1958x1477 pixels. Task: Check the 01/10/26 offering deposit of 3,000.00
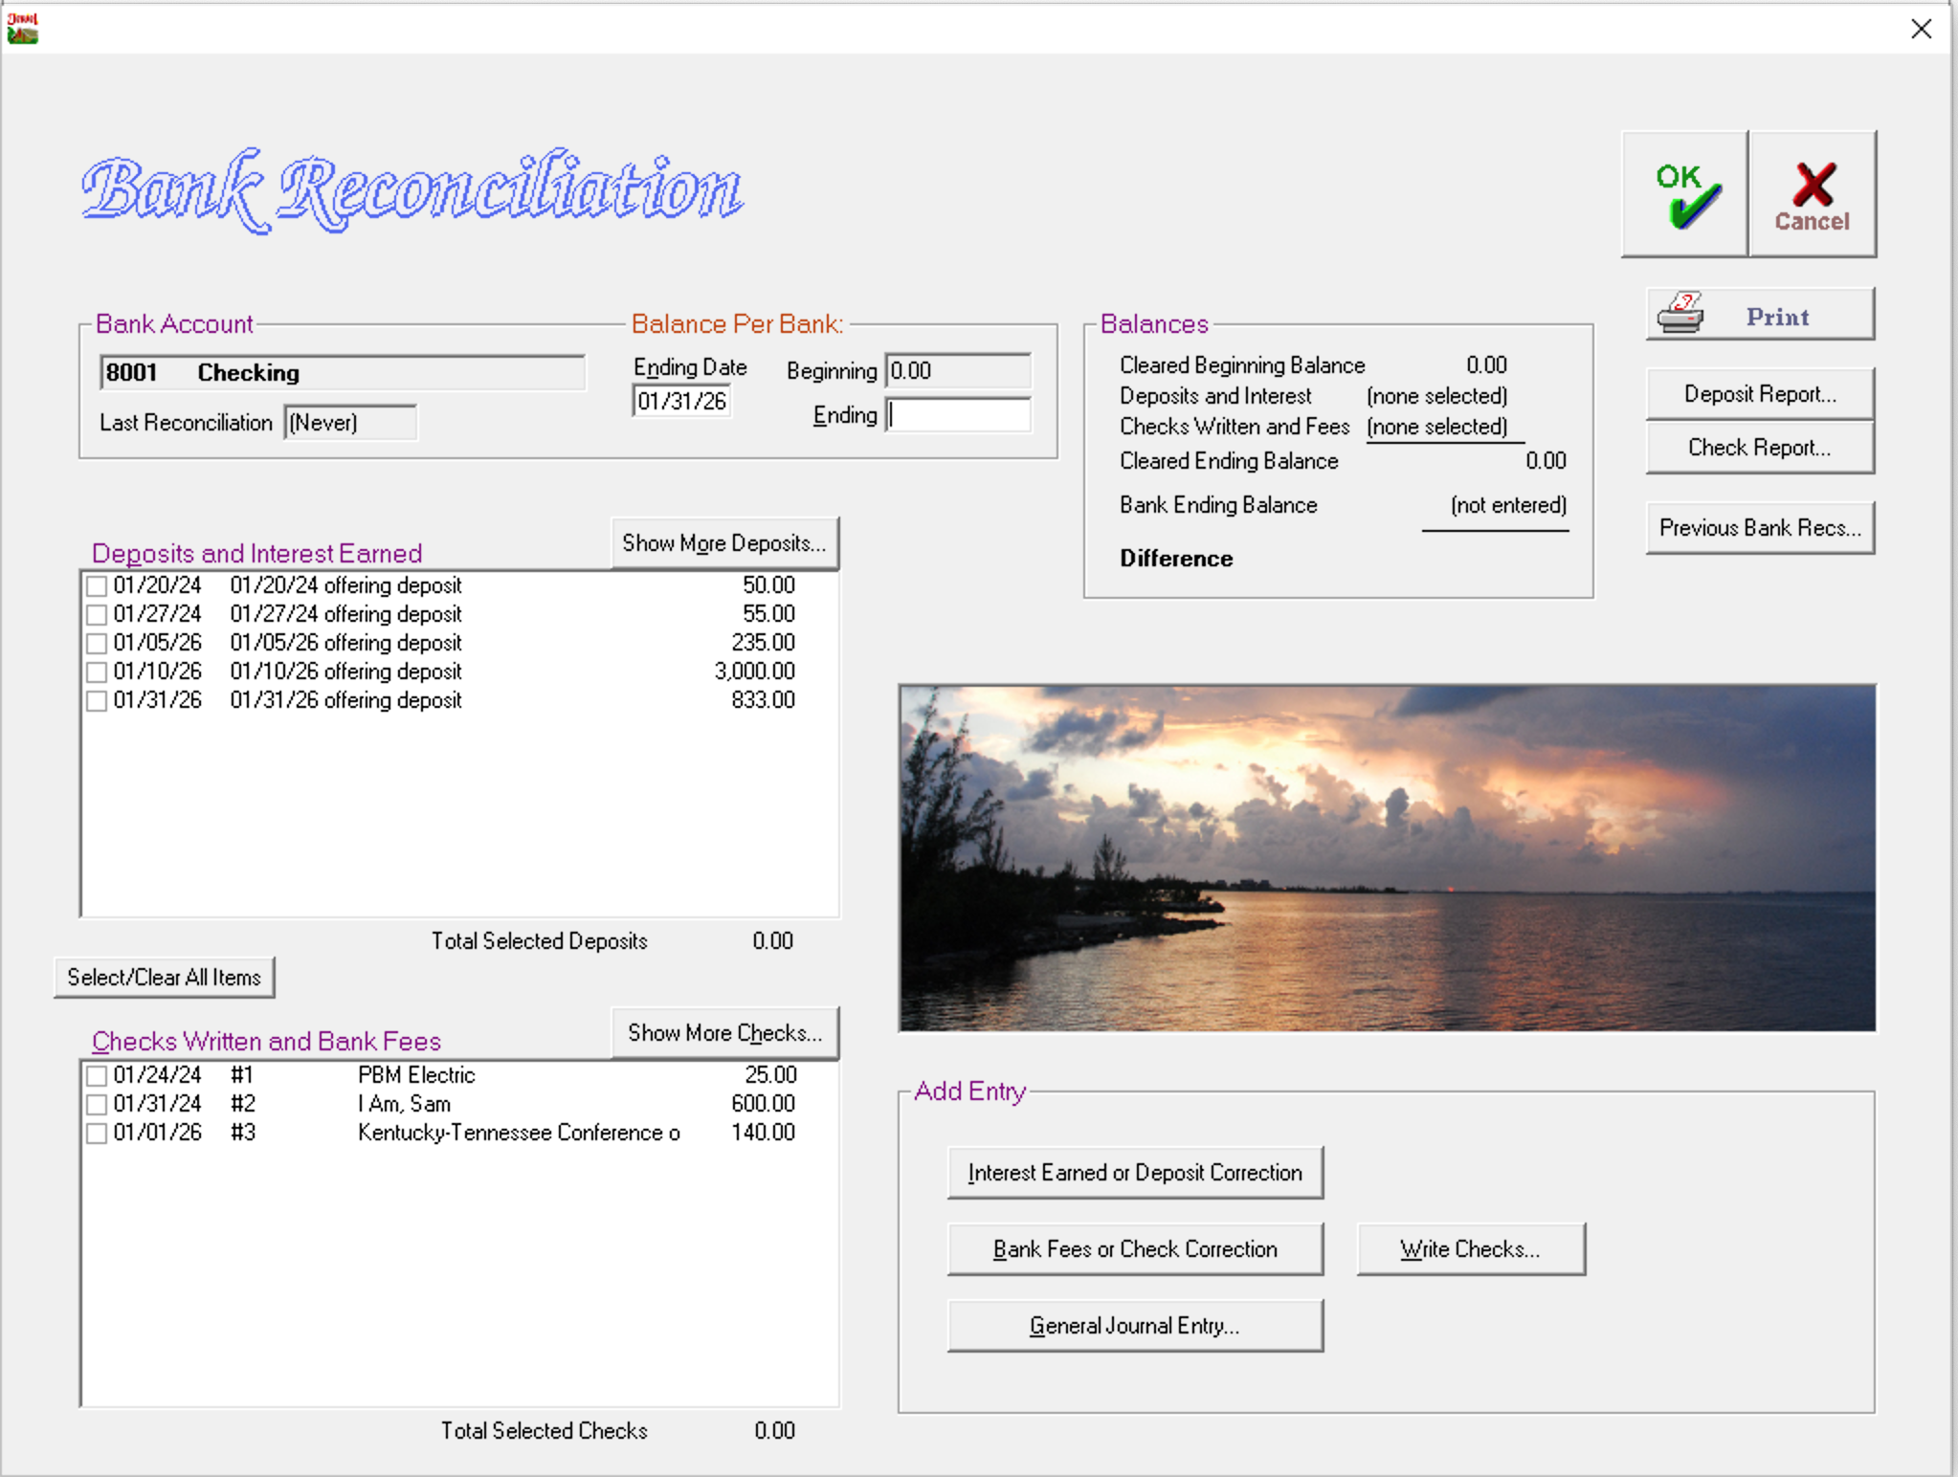click(97, 672)
